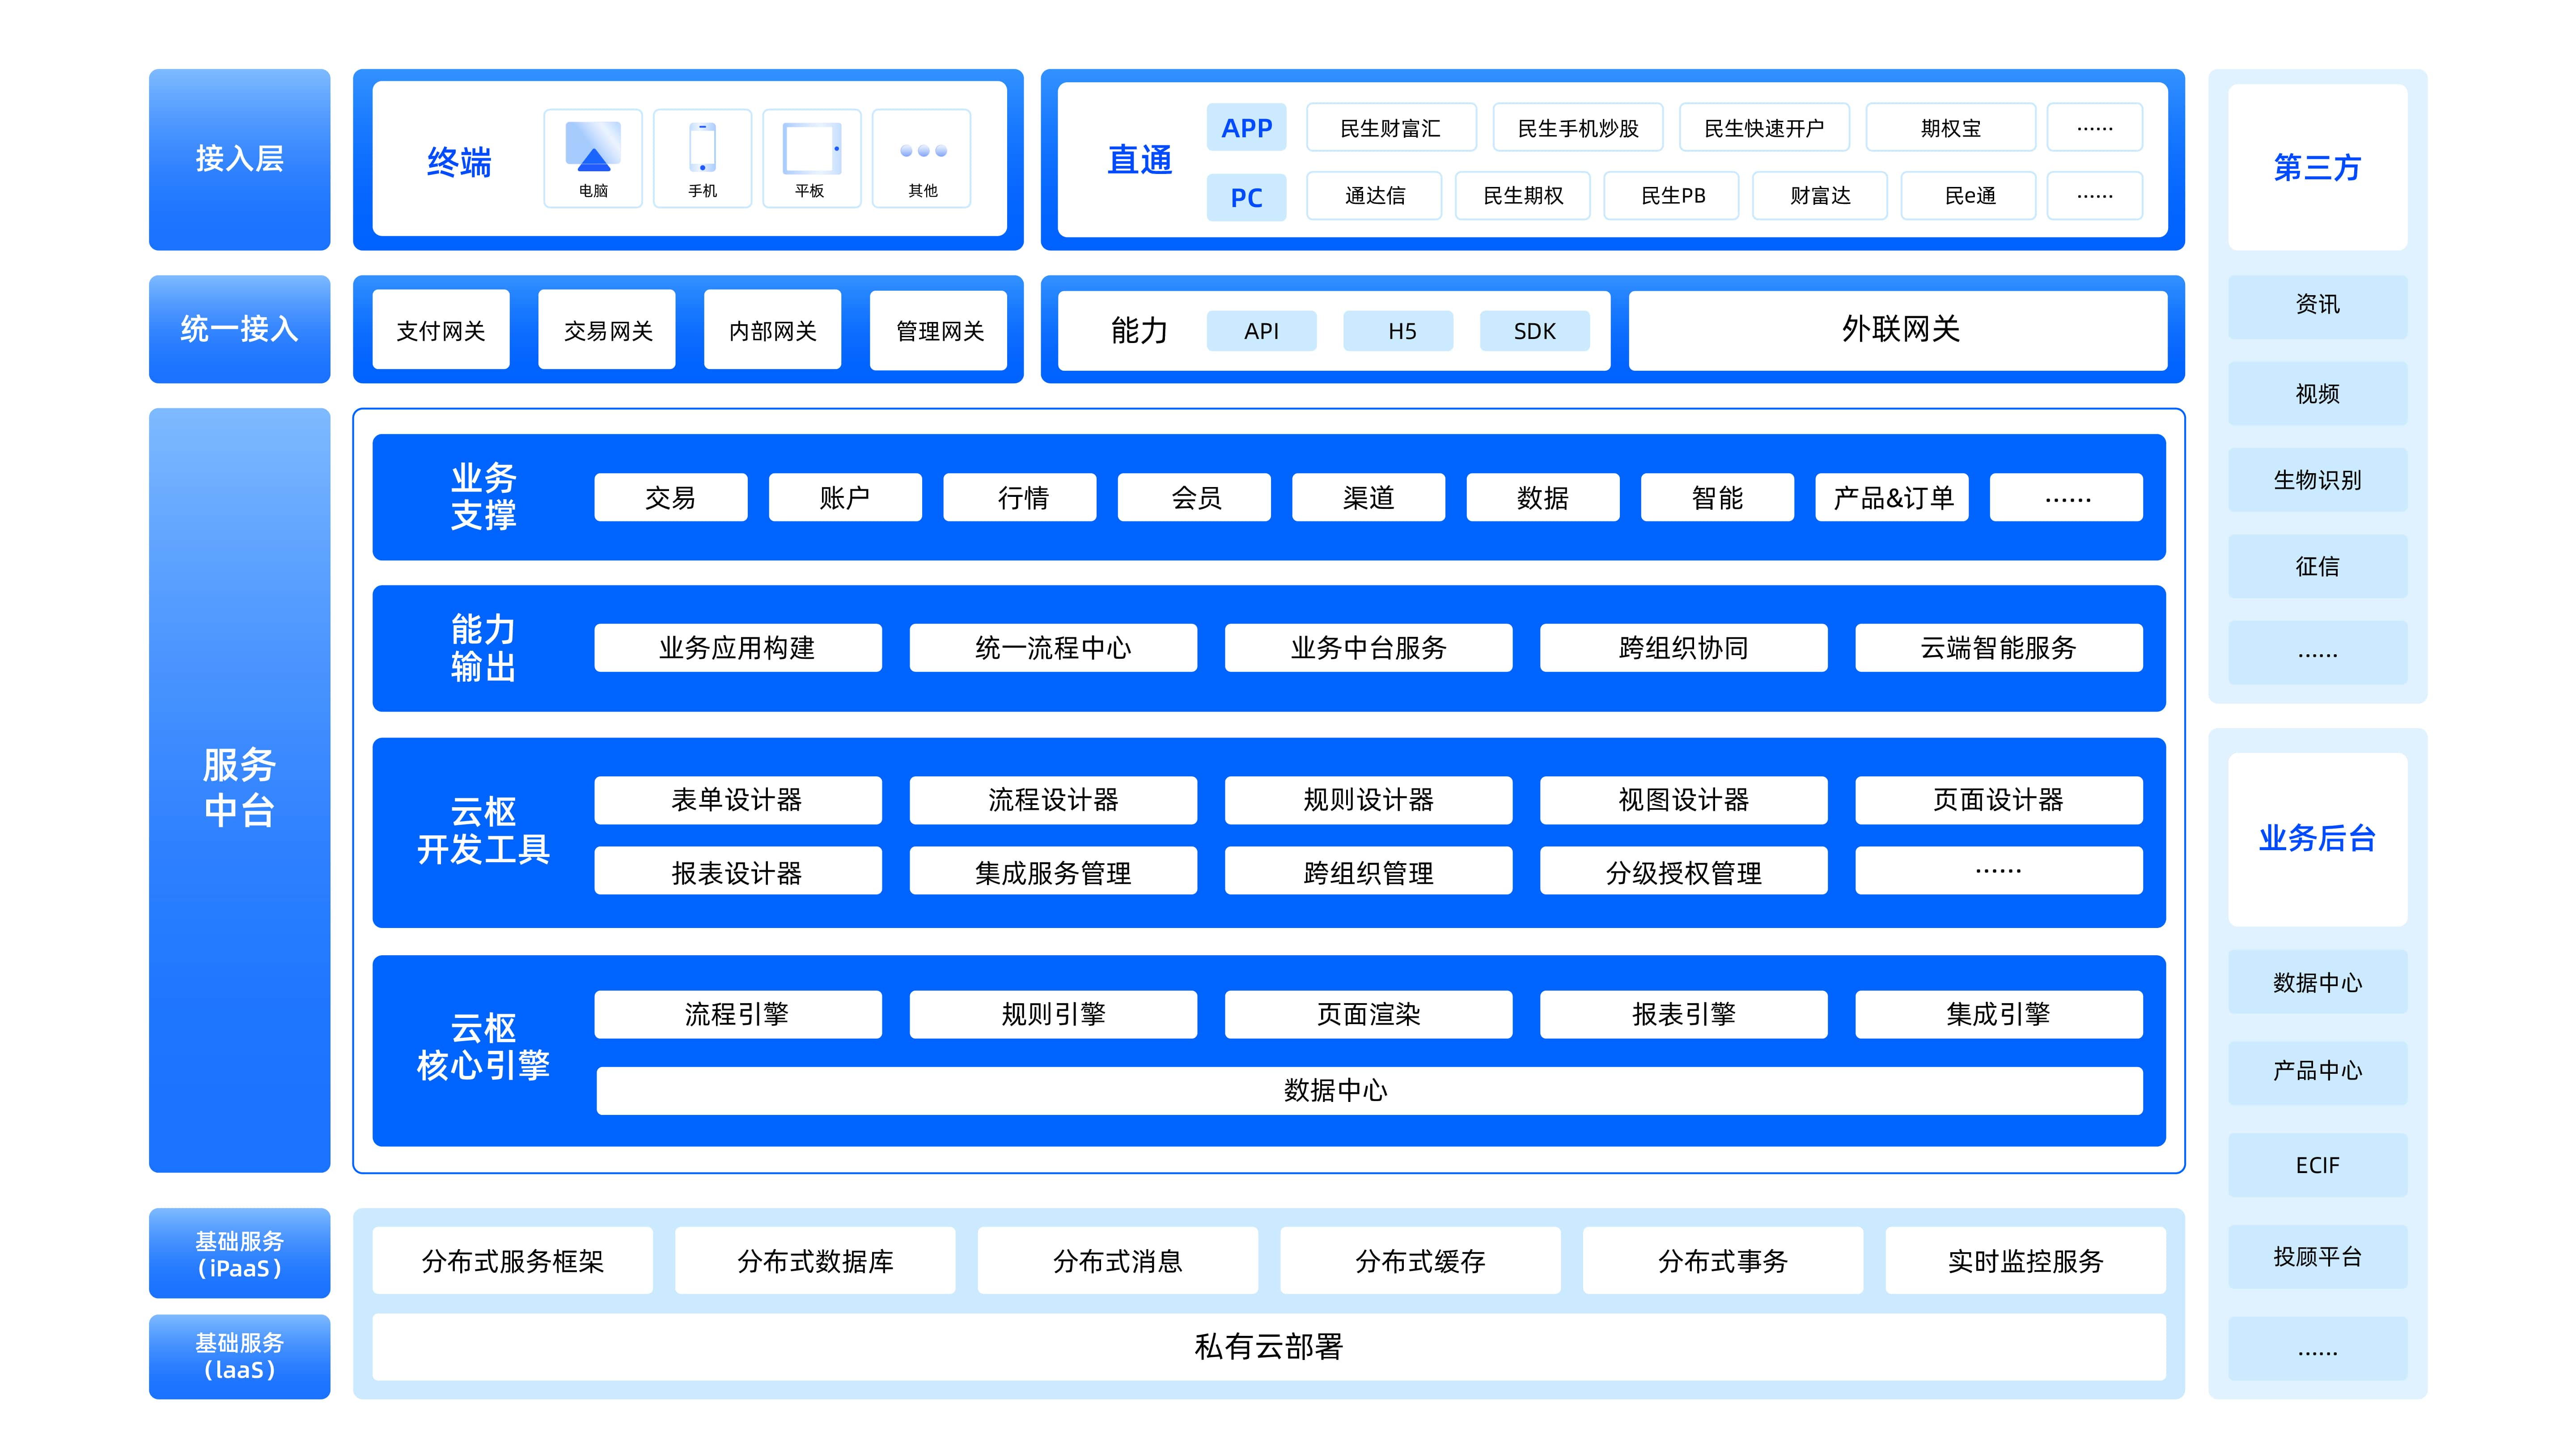
Task: Click the 其他 three-dots icon
Action: click(x=922, y=151)
